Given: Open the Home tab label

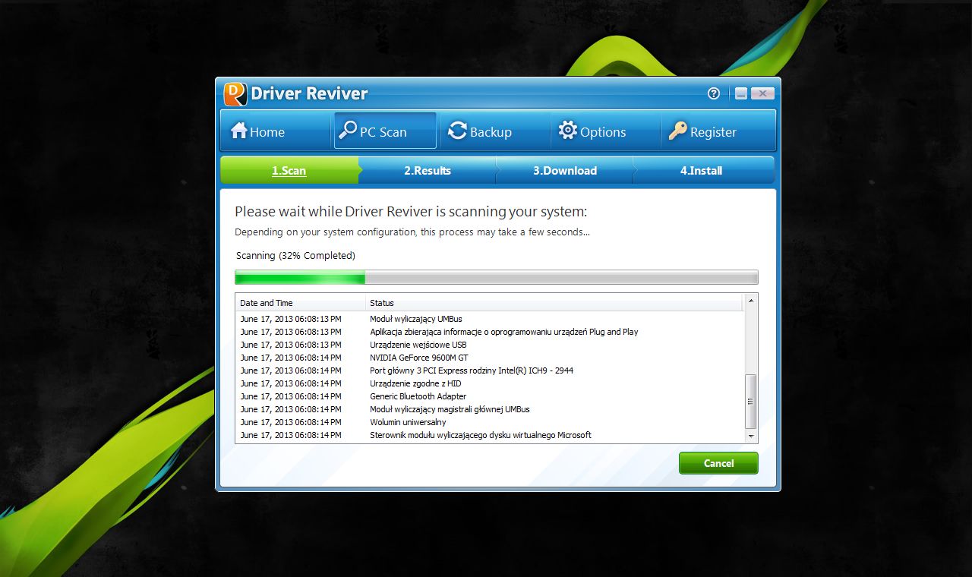Looking at the screenshot, I should 267,132.
